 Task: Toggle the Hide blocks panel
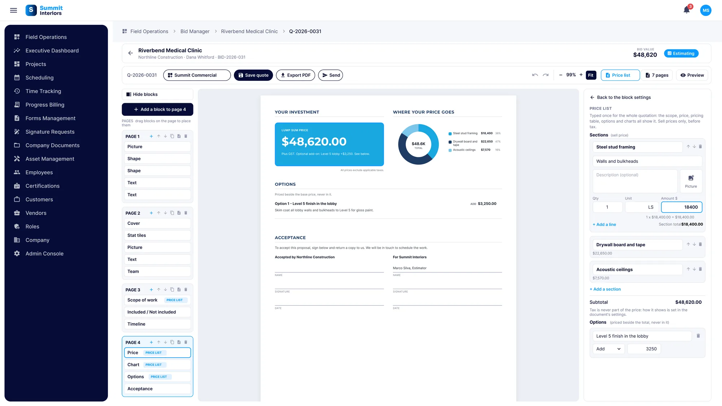click(x=157, y=95)
